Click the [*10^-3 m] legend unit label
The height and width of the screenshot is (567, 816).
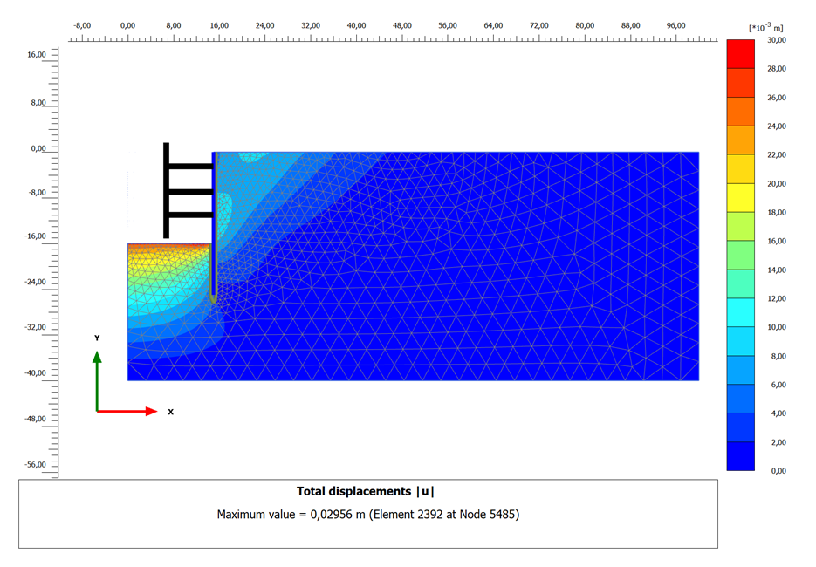[x=767, y=28]
